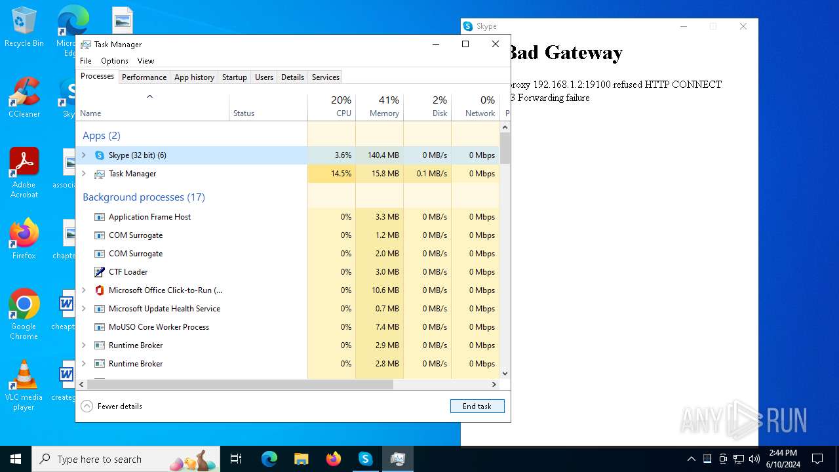The width and height of the screenshot is (839, 472).
Task: Expand the second Runtime Broker row
Action: coord(83,364)
